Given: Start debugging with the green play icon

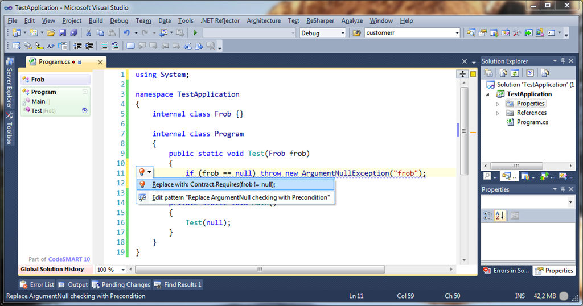Looking at the screenshot, I should 195,32.
